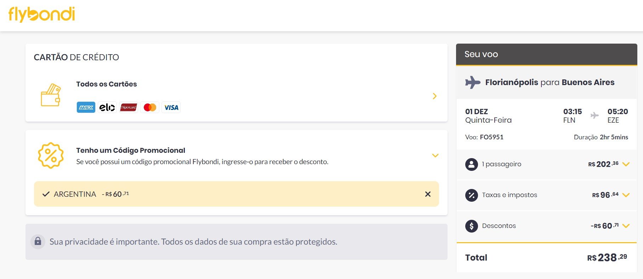Click the wallet credit card icon
The height and width of the screenshot is (279, 643).
(x=51, y=95)
